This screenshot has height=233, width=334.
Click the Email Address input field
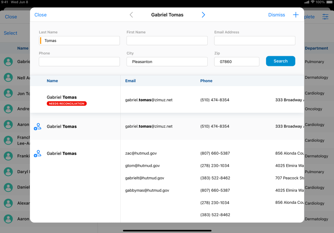click(x=255, y=40)
